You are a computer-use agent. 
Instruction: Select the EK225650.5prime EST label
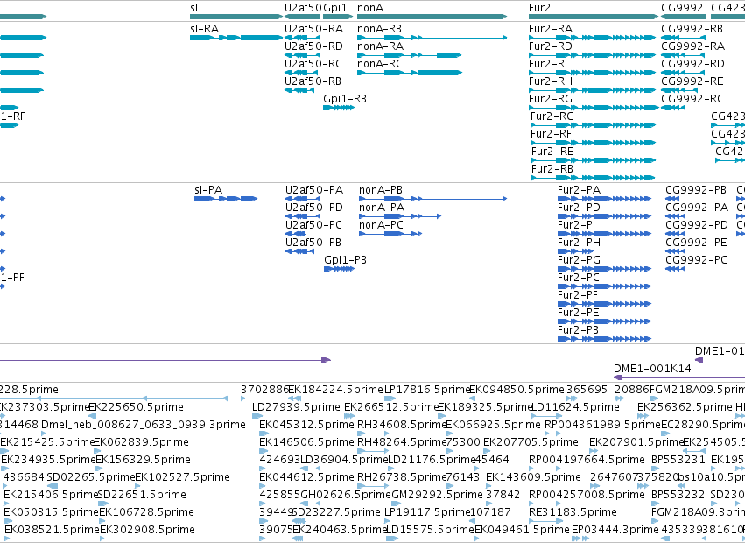[136, 407]
